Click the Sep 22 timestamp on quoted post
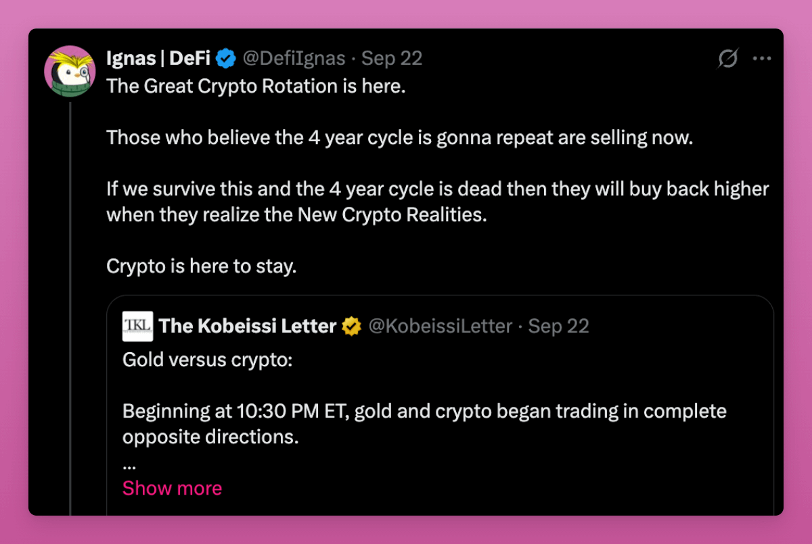The width and height of the screenshot is (812, 544). click(x=558, y=327)
